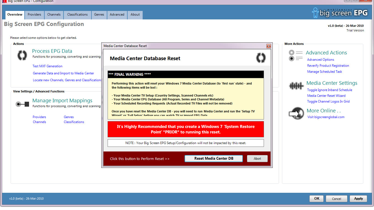Open the Providers tab

pyautogui.click(x=34, y=15)
